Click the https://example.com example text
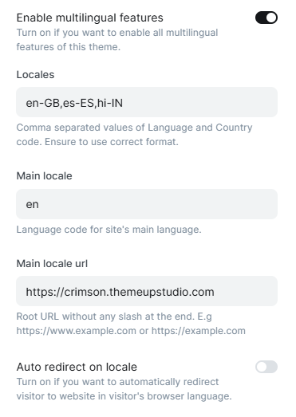The image size is (296, 417). [x=199, y=331]
